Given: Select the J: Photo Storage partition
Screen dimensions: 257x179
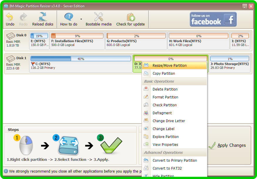Looking at the screenshot, I should tap(230, 64).
